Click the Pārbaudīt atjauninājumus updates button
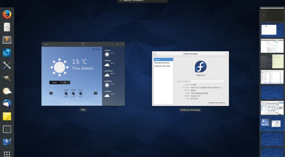Screen dimensions: 285x157 (216, 103)
